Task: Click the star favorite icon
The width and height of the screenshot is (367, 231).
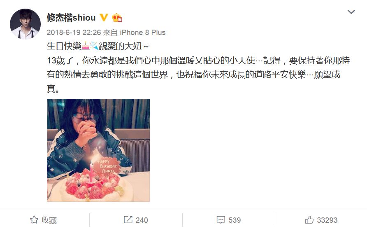Action: 34,220
